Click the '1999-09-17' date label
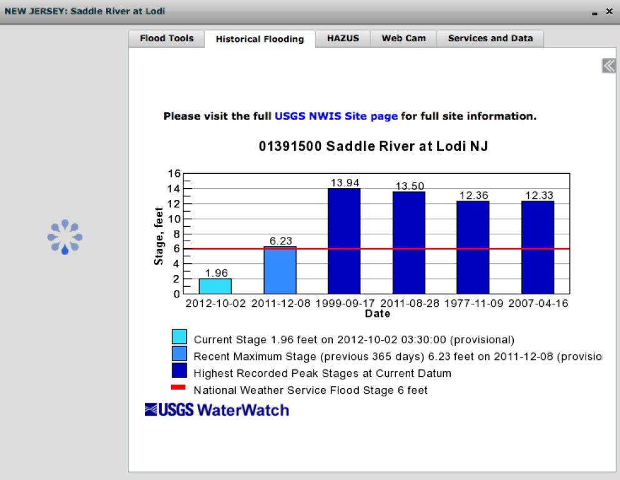The image size is (620, 480). point(345,304)
